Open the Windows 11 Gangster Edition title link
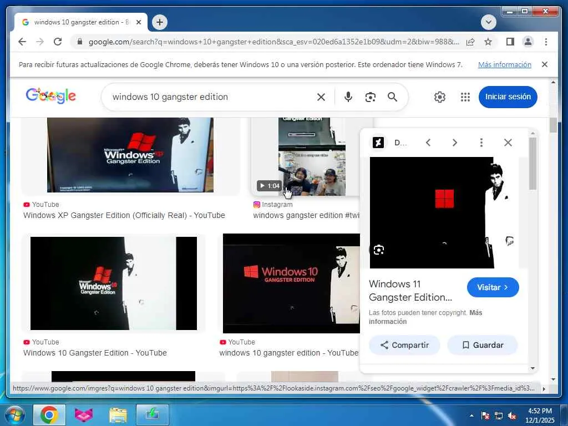 pyautogui.click(x=410, y=291)
